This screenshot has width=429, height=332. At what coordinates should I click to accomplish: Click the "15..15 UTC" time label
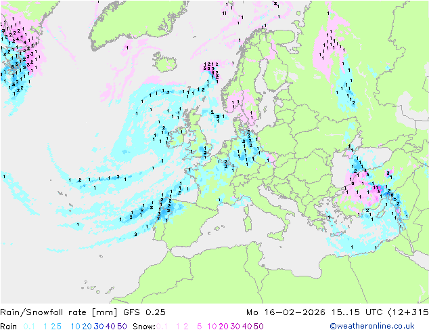357,312
